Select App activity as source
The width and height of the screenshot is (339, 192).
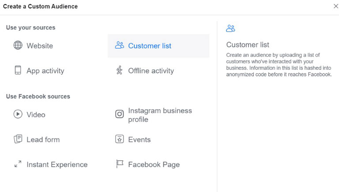pos(45,71)
